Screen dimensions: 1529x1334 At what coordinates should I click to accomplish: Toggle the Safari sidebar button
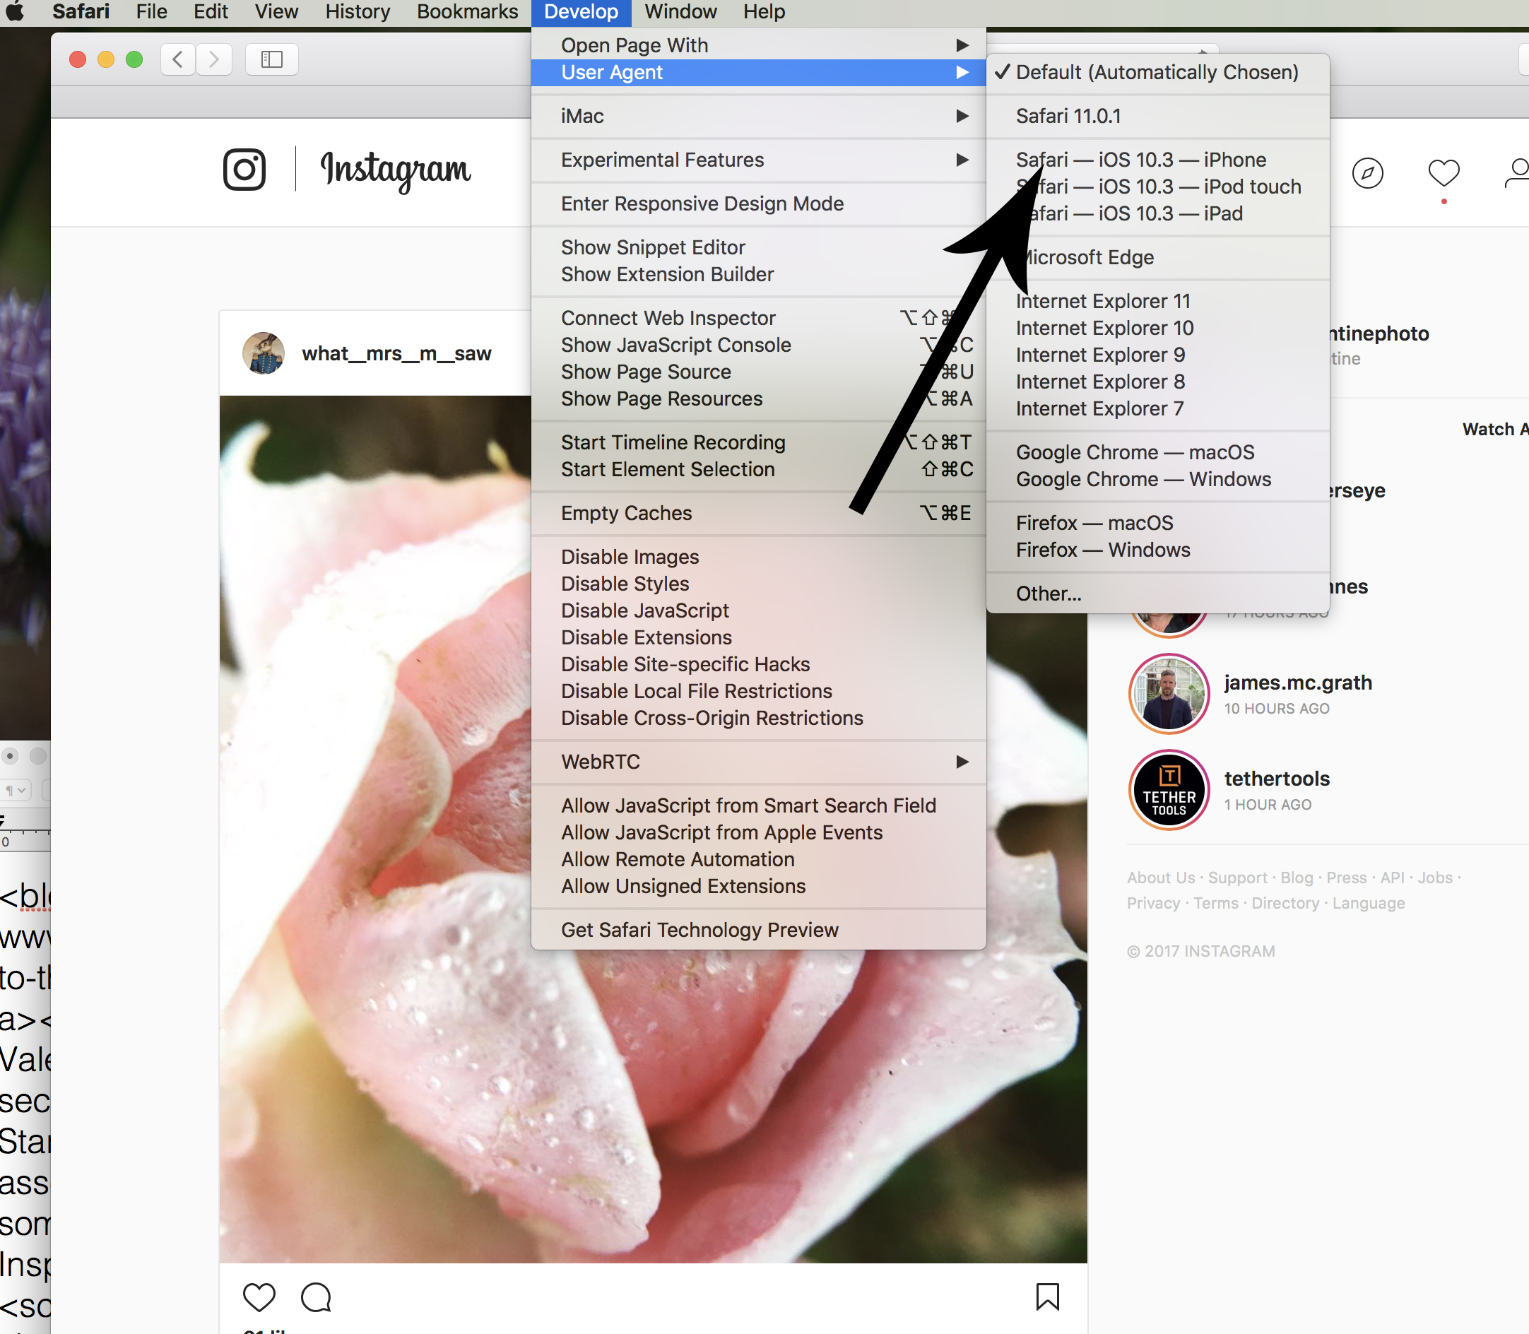pos(272,59)
